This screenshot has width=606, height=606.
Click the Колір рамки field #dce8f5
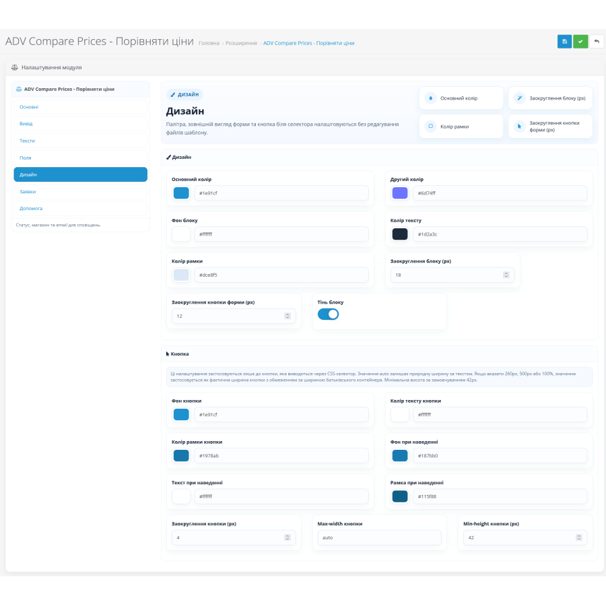pos(281,275)
